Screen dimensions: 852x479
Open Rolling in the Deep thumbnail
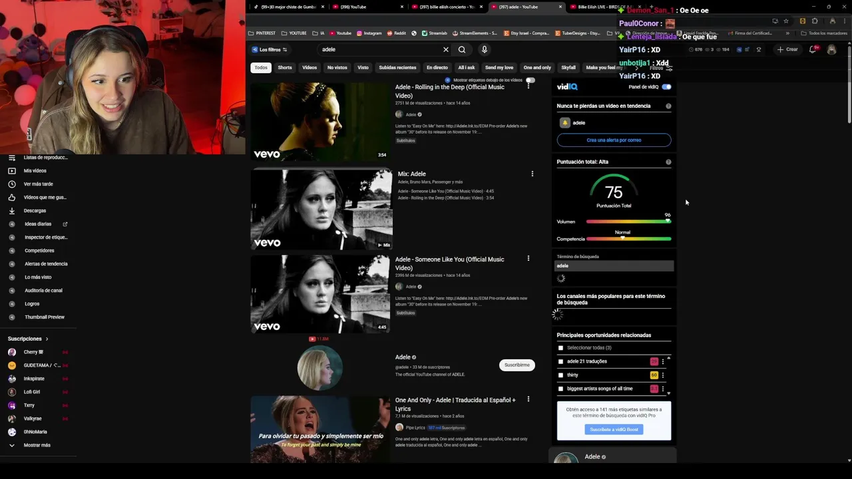pyautogui.click(x=320, y=121)
